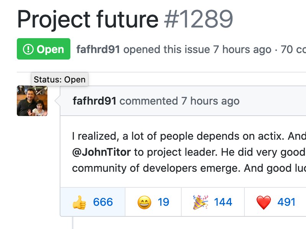This screenshot has height=229, width=306.
Task: Toggle the laugh reaction count of 19
Action: 163,202
